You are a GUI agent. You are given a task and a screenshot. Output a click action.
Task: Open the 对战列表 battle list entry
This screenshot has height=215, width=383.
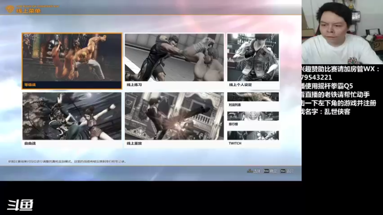click(253, 100)
